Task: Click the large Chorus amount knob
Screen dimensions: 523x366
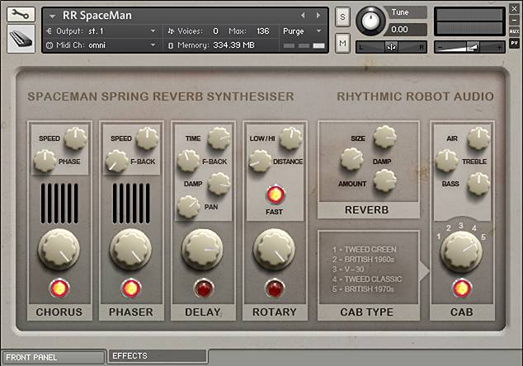Action: point(59,249)
